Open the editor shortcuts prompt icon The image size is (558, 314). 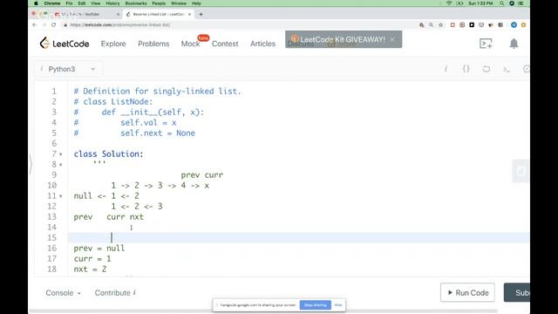pos(507,70)
